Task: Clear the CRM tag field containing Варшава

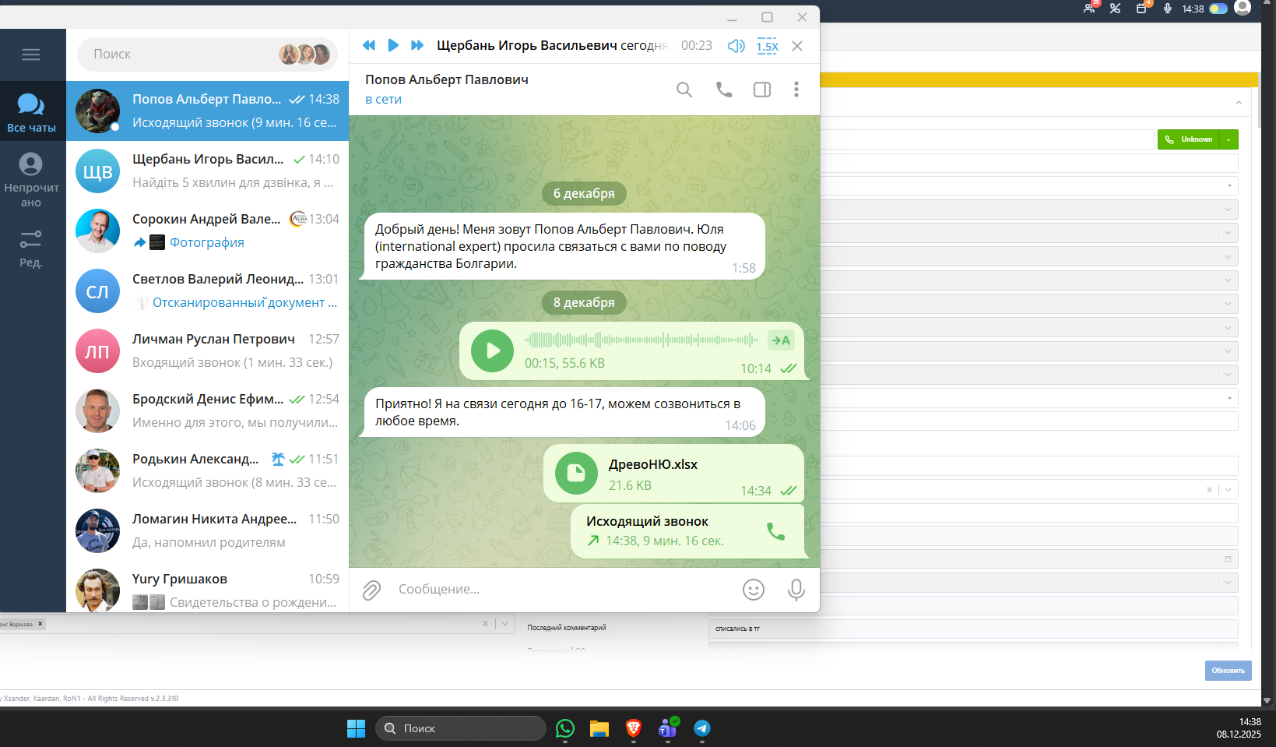Action: point(485,624)
